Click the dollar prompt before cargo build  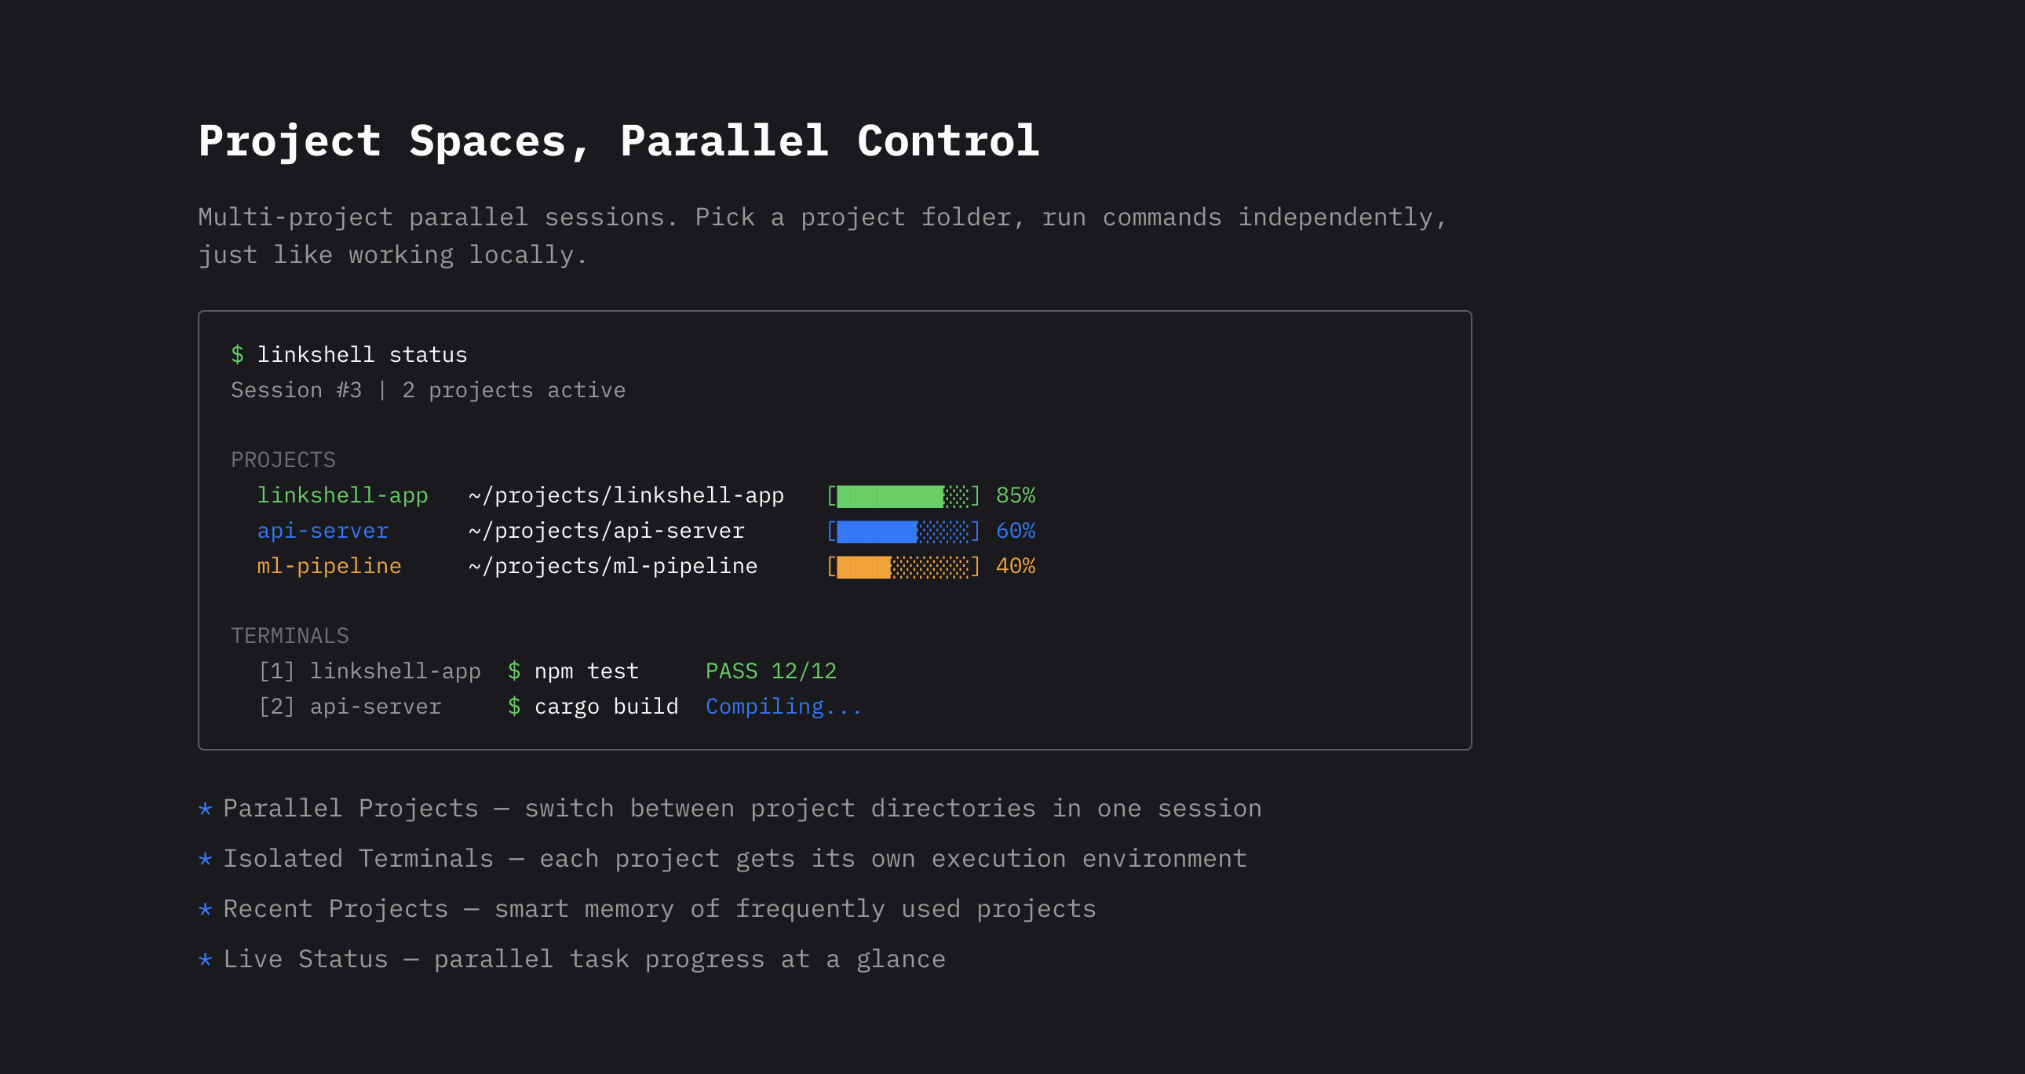coord(513,706)
